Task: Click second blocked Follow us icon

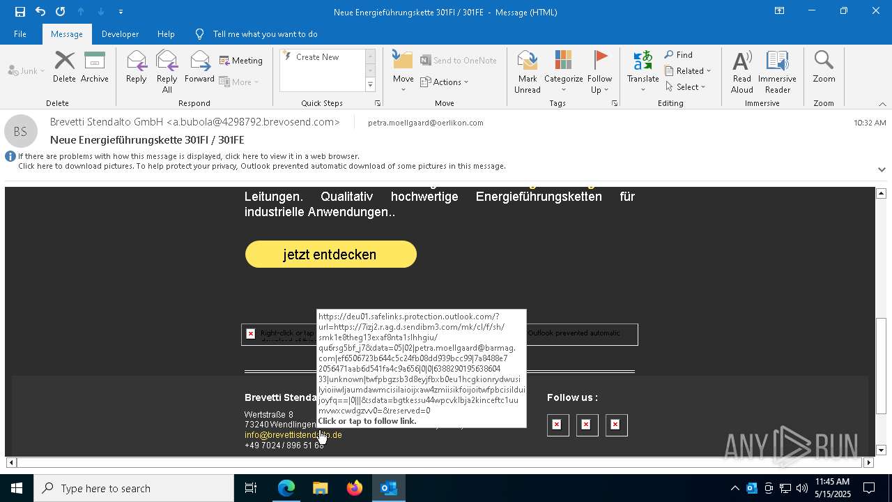Action: tap(587, 425)
